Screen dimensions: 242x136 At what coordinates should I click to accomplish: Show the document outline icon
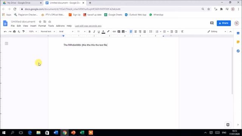pos(6,43)
